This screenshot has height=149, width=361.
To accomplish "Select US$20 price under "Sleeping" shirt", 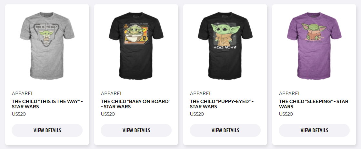I will 286,114.
